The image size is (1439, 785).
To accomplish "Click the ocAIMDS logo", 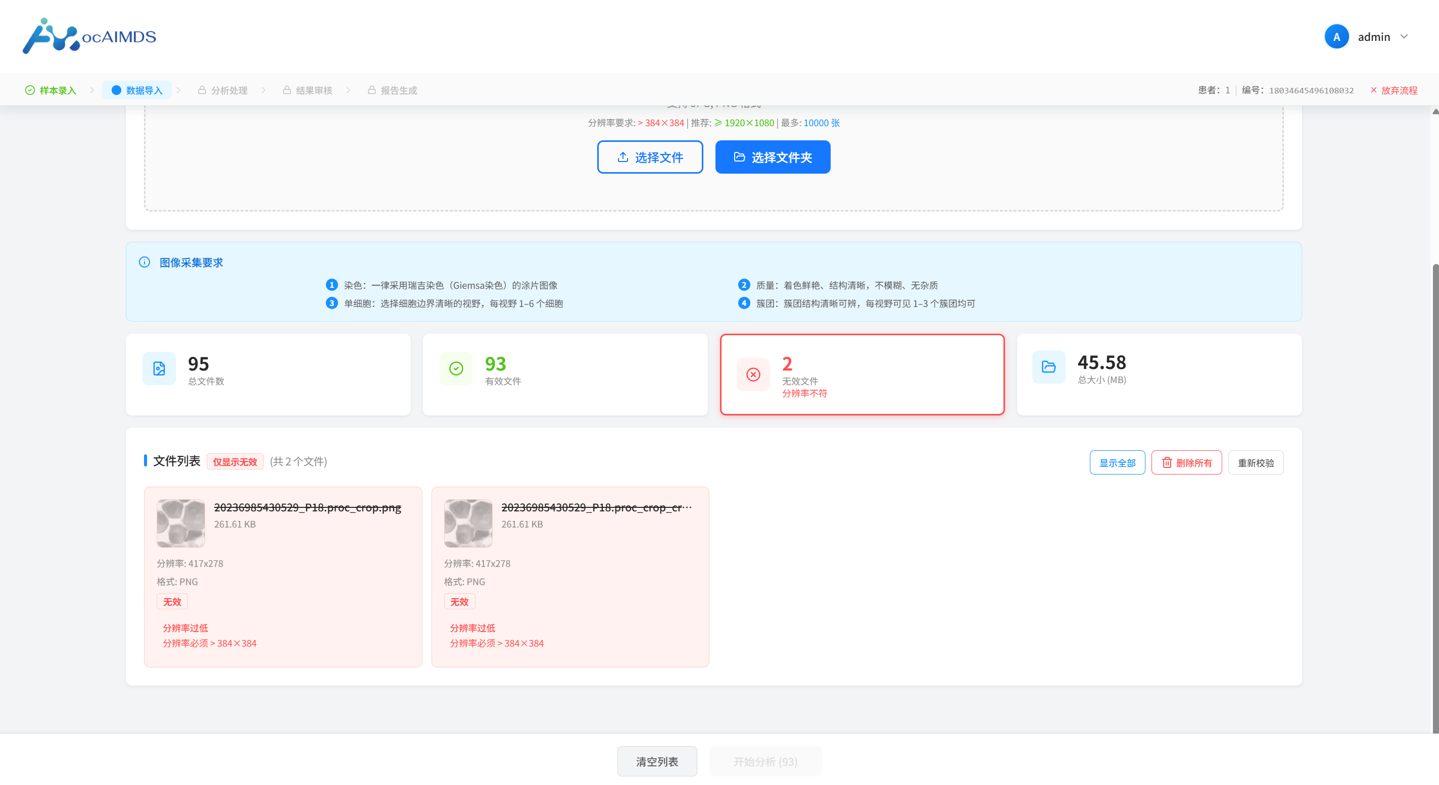I will point(89,36).
